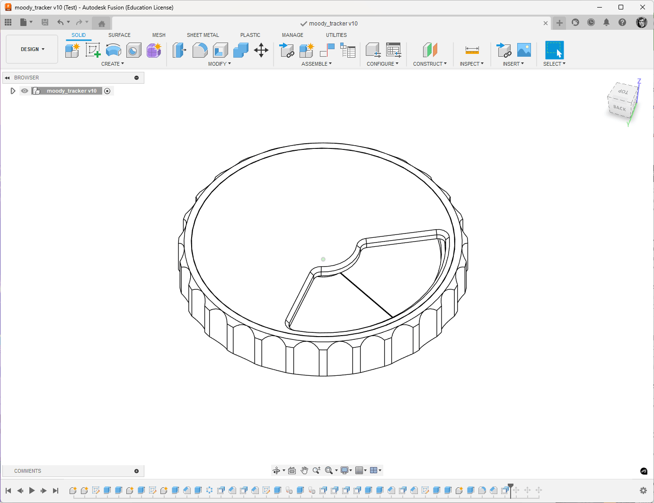Click the timeline play button
The image size is (654, 503).
[32, 491]
